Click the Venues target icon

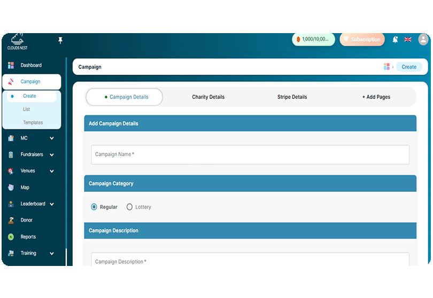11,171
